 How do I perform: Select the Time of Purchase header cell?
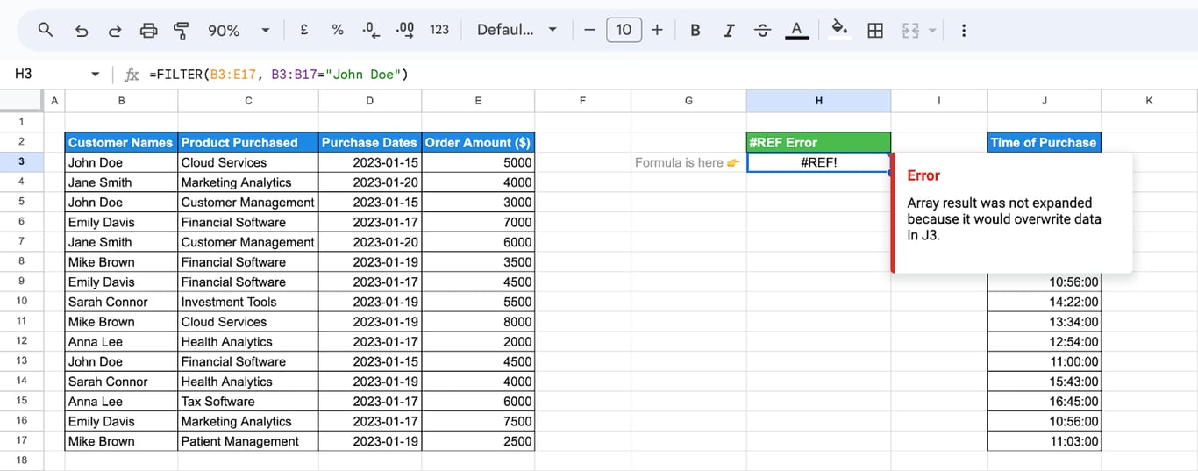point(1044,142)
